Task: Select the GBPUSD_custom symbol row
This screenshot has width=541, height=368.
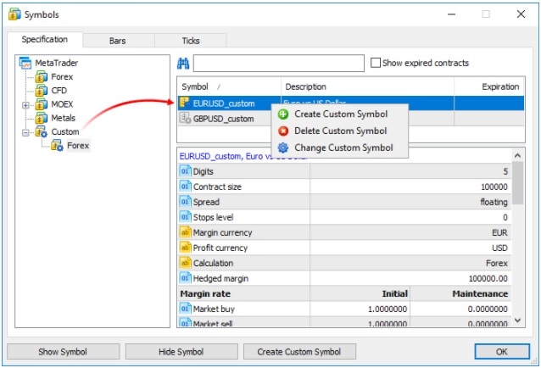Action: (x=351, y=119)
